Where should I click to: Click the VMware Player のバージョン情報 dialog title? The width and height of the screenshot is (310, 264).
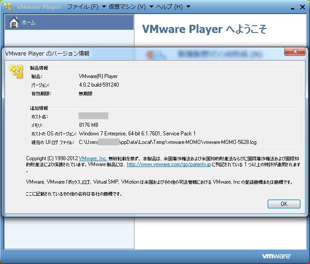47,54
